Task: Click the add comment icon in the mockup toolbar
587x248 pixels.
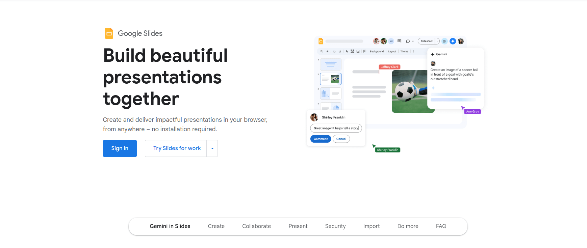Action: point(364,51)
